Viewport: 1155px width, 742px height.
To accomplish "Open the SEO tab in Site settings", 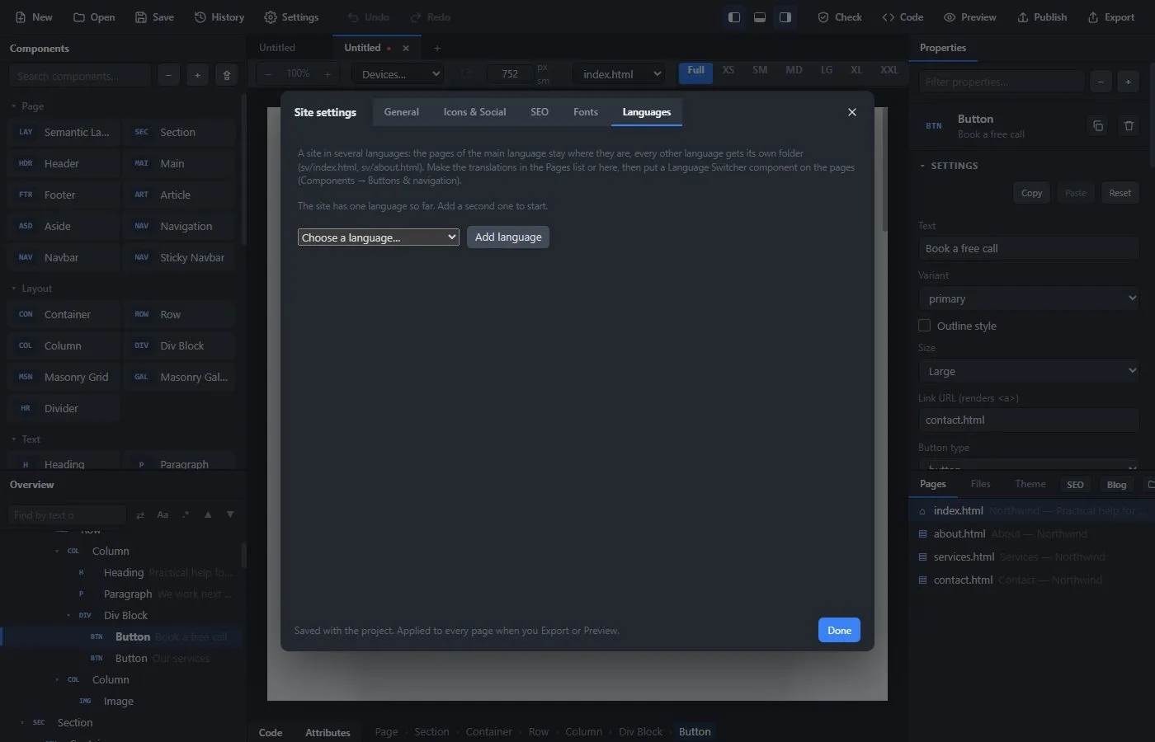I will [540, 112].
